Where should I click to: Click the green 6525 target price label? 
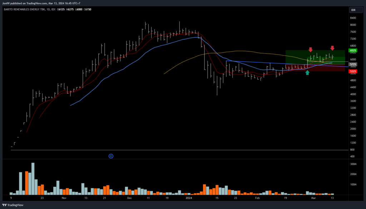pyautogui.click(x=353, y=51)
